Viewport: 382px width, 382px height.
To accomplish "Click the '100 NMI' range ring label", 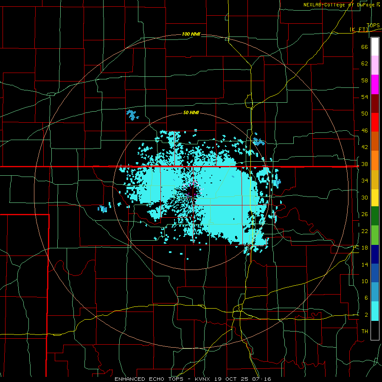I will tap(191, 34).
